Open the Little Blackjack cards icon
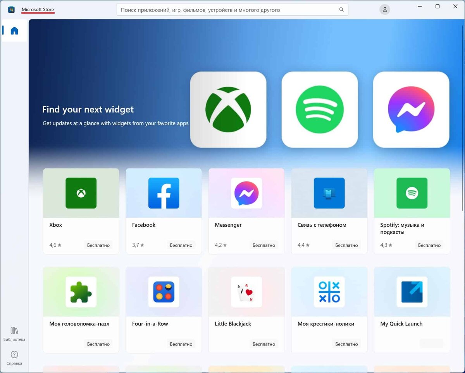Viewport: 465px width, 373px height. pyautogui.click(x=246, y=292)
